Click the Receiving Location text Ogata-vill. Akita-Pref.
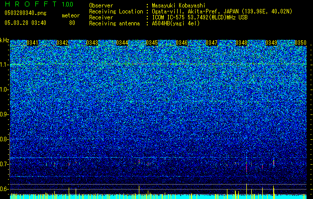313x199 pixels. (x=187, y=11)
